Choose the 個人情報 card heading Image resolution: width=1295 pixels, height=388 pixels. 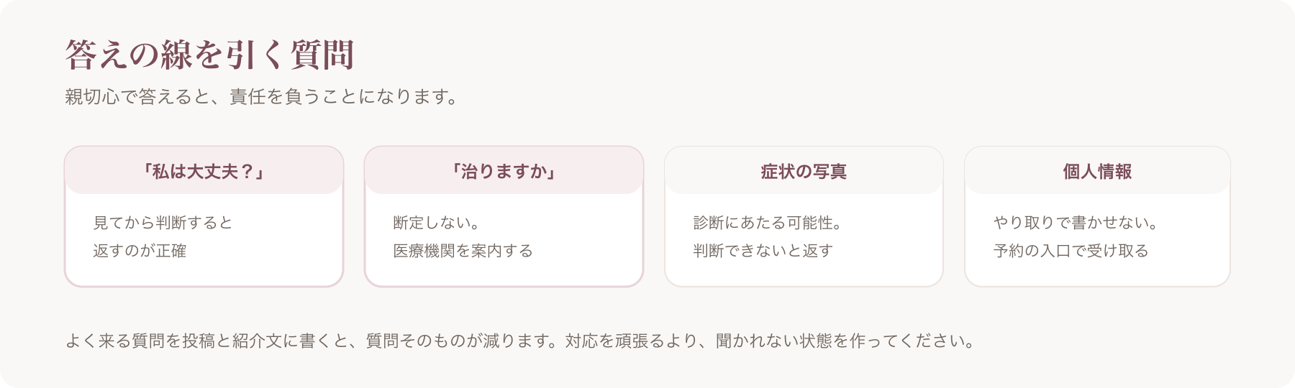pos(1097,171)
